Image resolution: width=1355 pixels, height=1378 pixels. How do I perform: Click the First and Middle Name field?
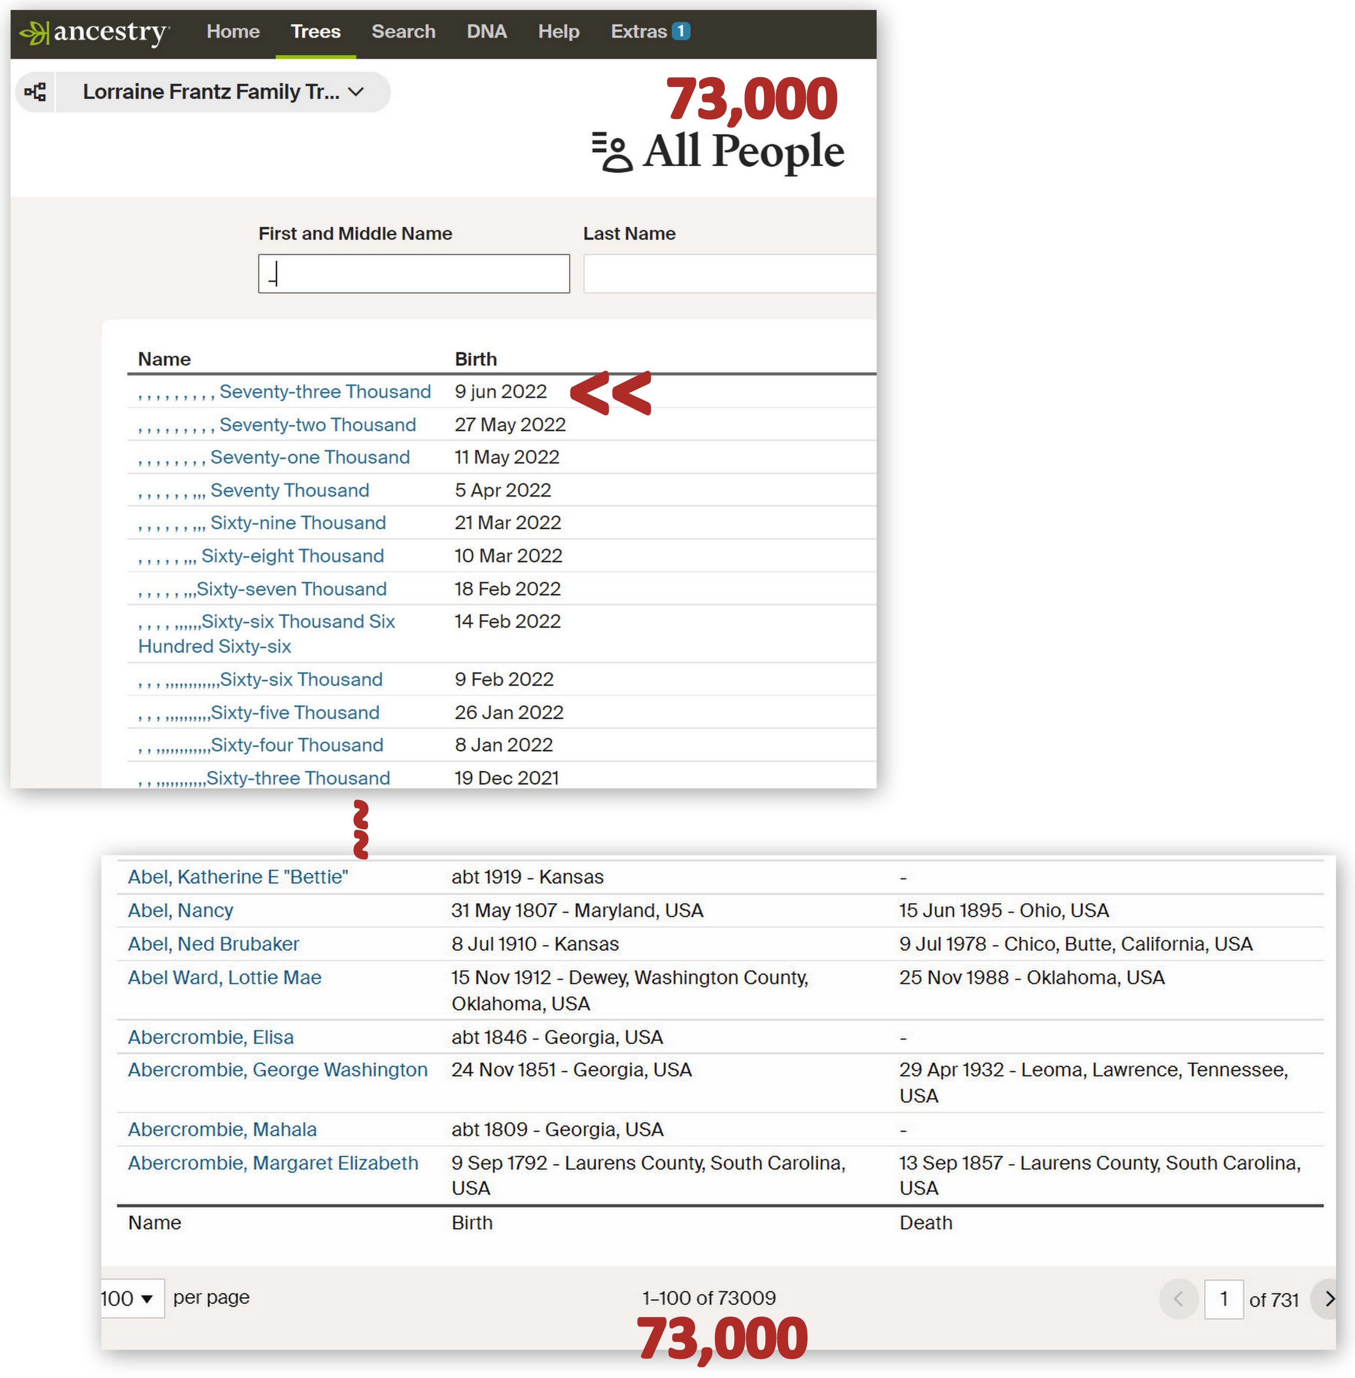[x=414, y=273]
